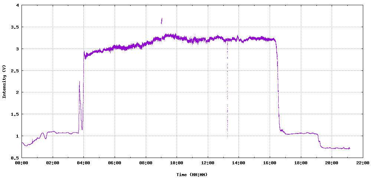
Task: Click the '12:00' x-axis tick label
Action: click(208, 163)
